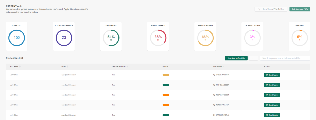Open link icon beside credential ID 42422271156457
316x120 pixels.
[x=214, y=105]
